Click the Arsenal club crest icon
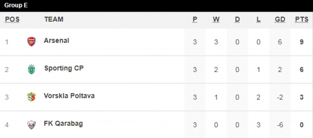The height and width of the screenshot is (138, 313). point(31,42)
